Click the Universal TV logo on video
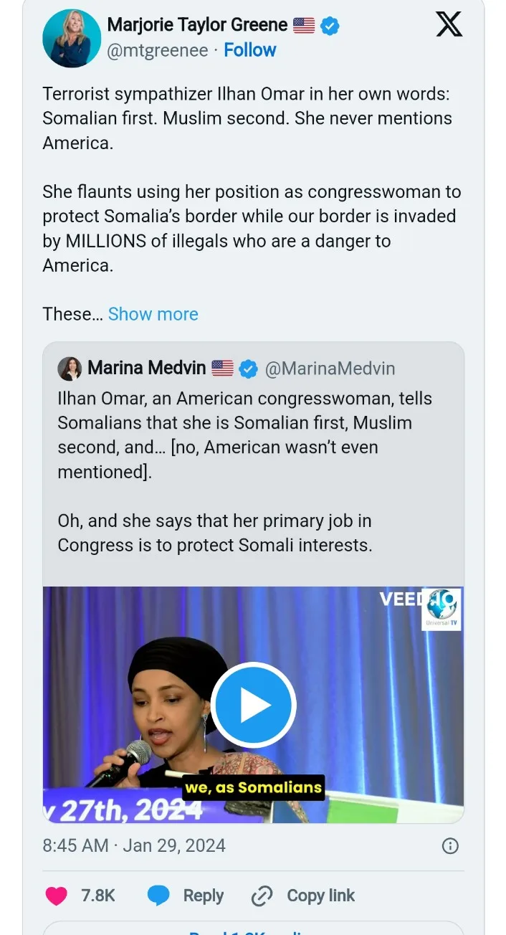Viewport: 506px width, 935px height. click(441, 609)
